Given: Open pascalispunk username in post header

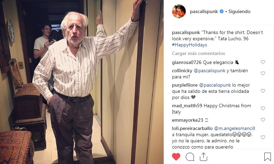Looking at the screenshot, I should pyautogui.click(x=204, y=11).
